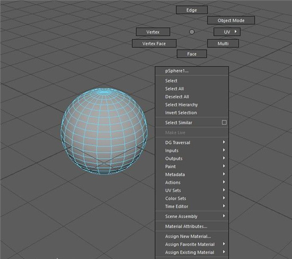Expand the UV submenu arrow

236,31
